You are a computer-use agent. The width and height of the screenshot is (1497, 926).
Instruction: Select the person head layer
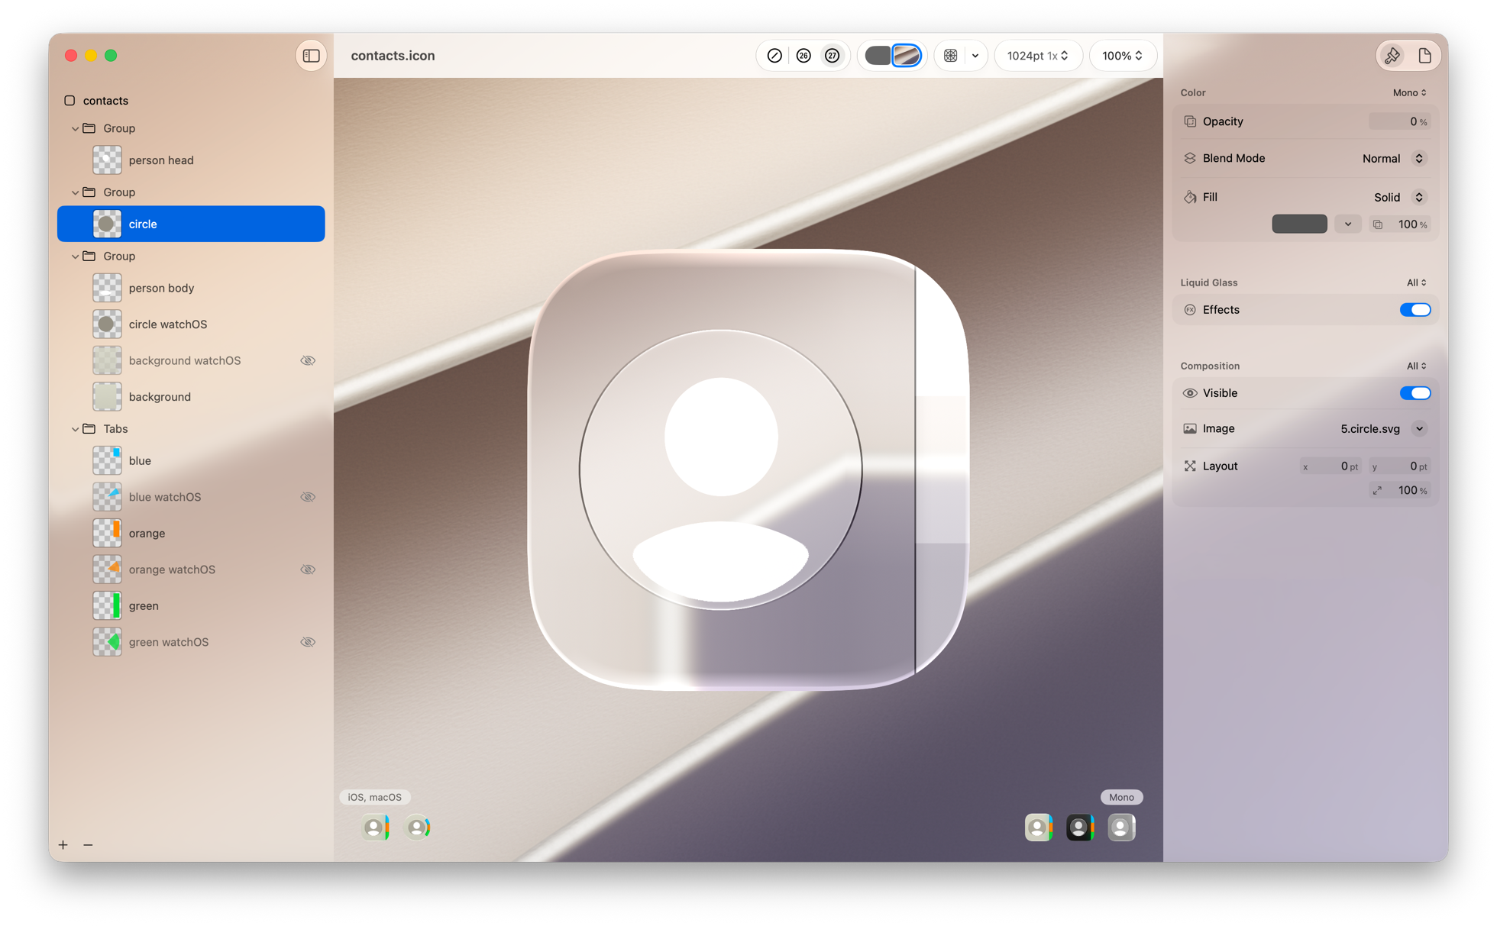(191, 160)
